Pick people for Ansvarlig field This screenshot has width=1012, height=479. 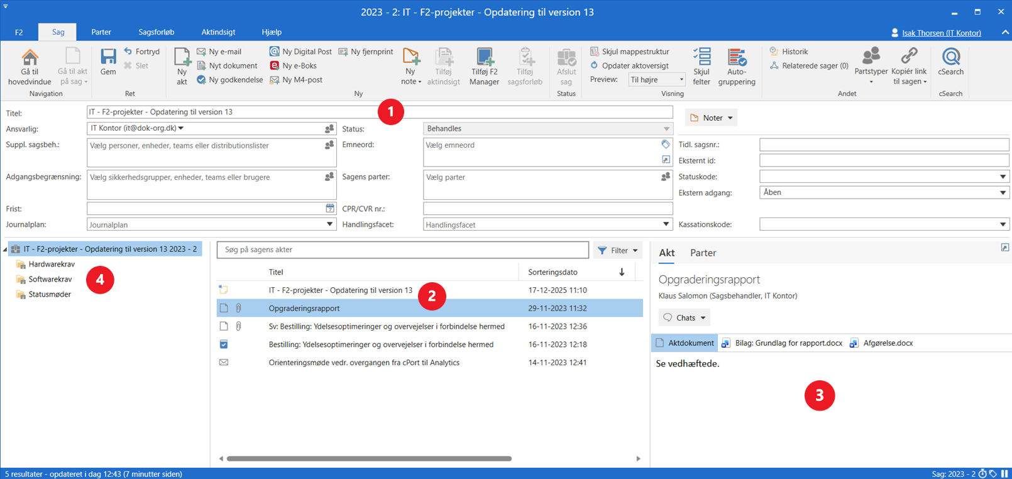pyautogui.click(x=329, y=129)
